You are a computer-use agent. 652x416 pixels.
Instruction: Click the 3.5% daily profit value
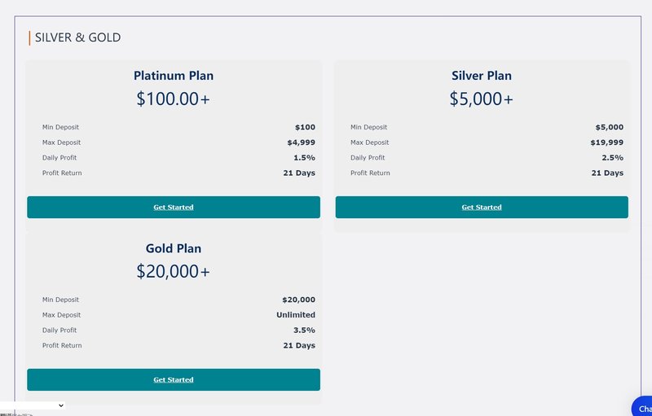click(304, 331)
